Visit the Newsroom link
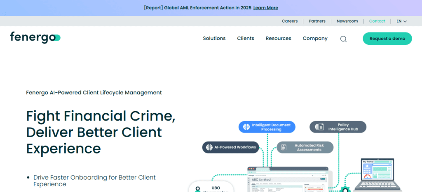The height and width of the screenshot is (192, 422). pos(347,21)
